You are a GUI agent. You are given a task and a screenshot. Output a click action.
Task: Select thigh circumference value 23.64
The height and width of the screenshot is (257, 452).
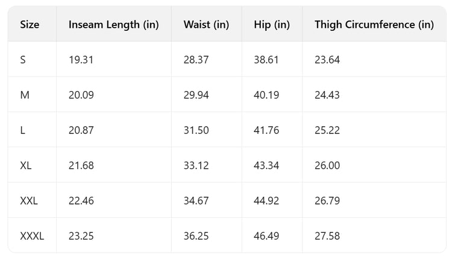[327, 60]
